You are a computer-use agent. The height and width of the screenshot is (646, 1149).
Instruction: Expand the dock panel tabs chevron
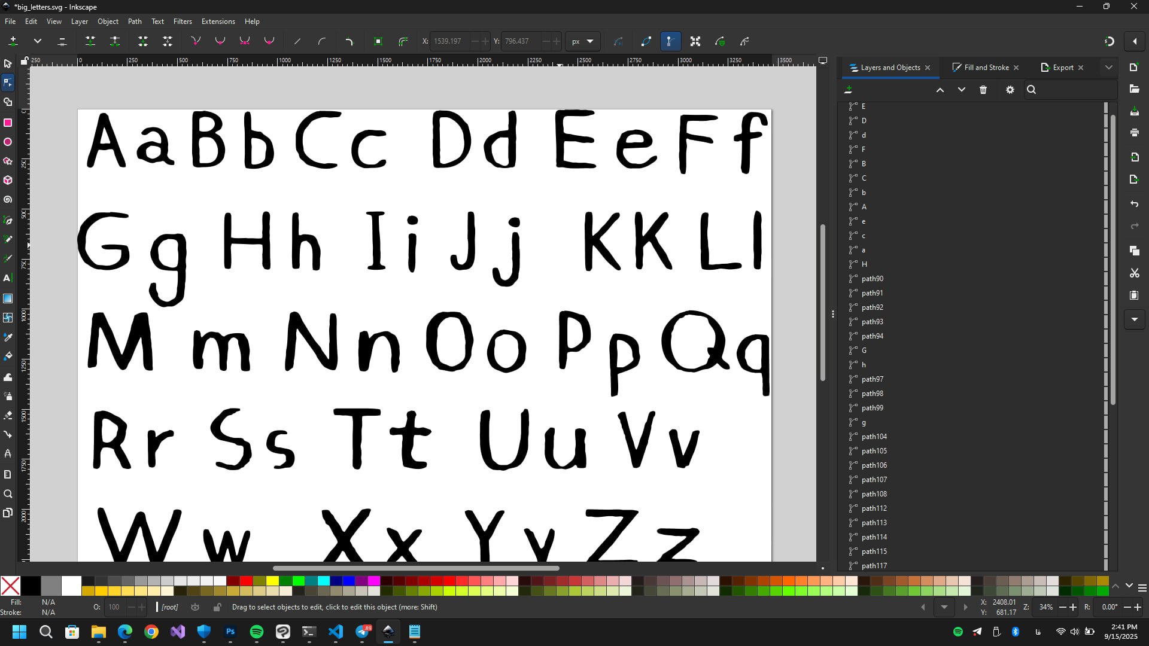click(1108, 68)
